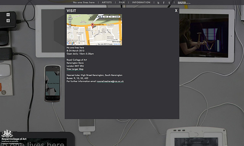Click the Royal College of Art logo
The height and width of the screenshot is (146, 244).
(x=14, y=137)
